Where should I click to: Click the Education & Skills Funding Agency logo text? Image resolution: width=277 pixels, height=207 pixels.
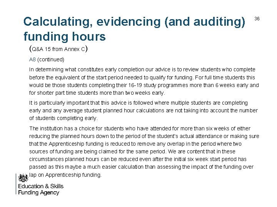(x=40, y=189)
